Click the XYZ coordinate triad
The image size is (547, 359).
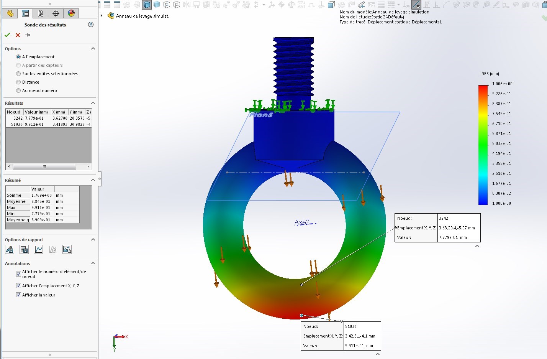(120, 342)
